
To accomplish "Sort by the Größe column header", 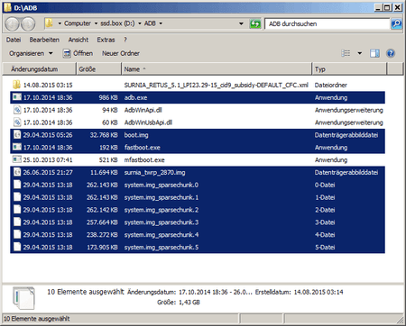I will pos(98,69).
